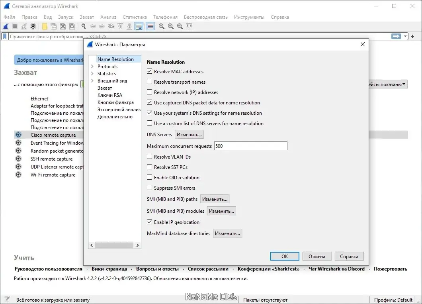Click capture comment icon in status bar
The image size is (422, 304).
(x=7, y=299)
